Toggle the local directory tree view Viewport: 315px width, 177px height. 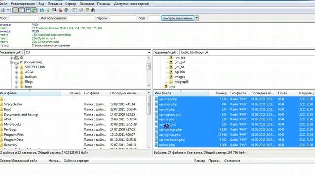tap(22, 10)
